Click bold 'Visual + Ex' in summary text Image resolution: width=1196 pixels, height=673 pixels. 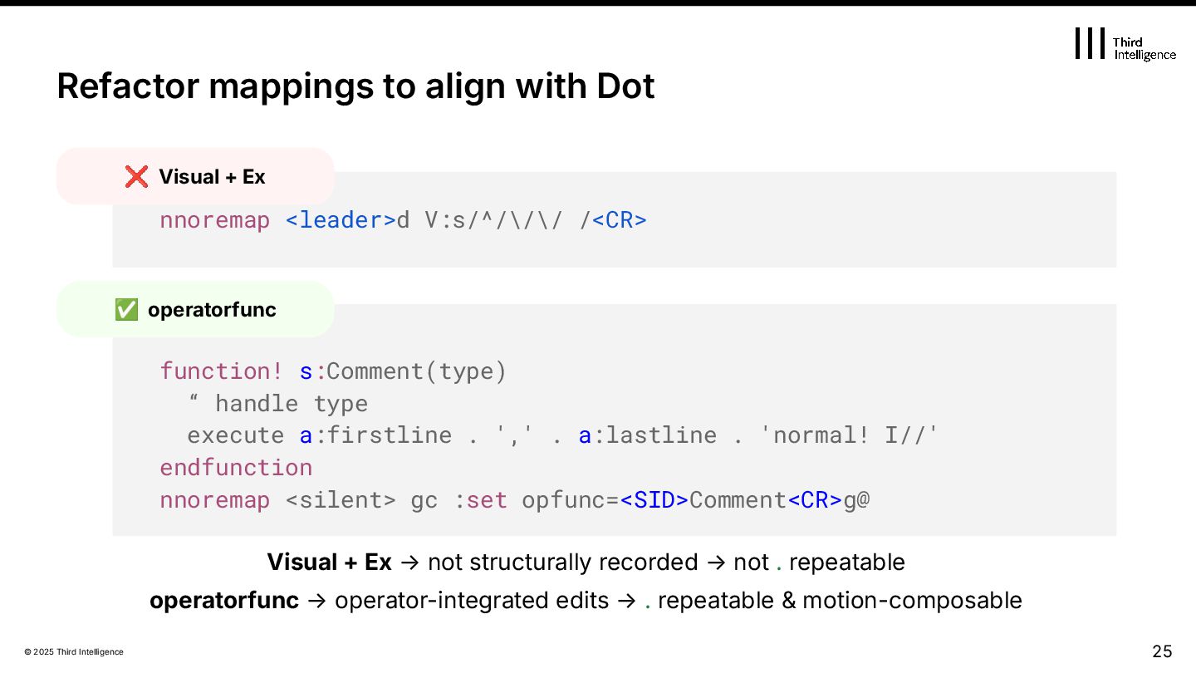click(x=329, y=562)
